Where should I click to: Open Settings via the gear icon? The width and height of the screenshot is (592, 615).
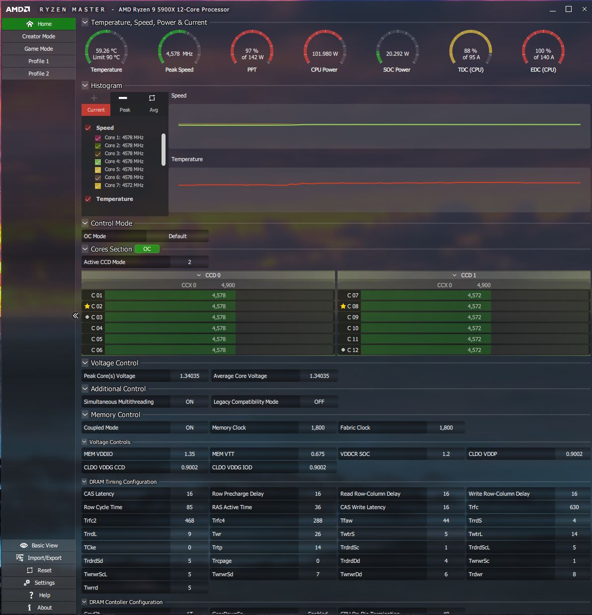[x=27, y=583]
